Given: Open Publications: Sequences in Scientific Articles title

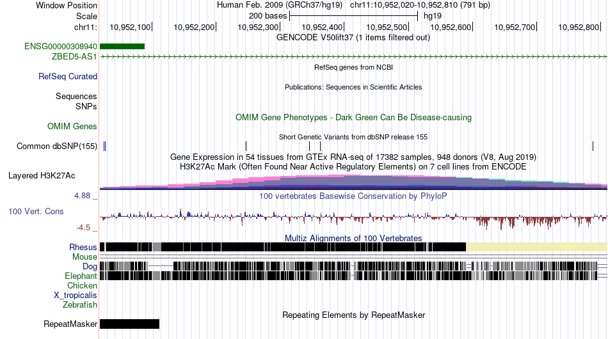Looking at the screenshot, I should click(x=353, y=87).
